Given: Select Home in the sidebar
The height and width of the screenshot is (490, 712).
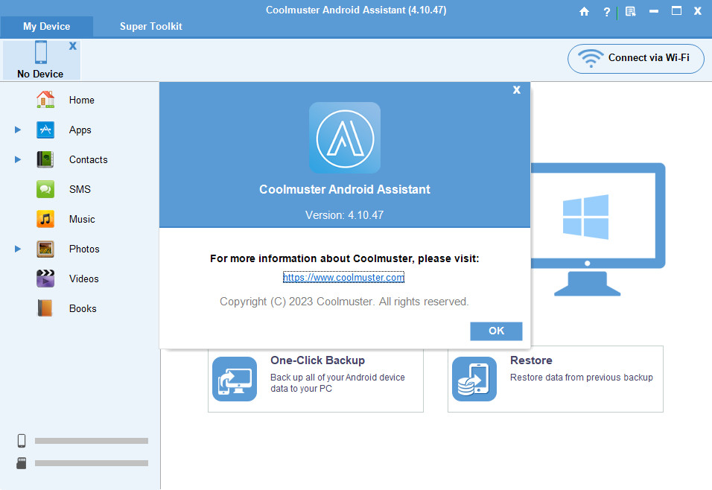Looking at the screenshot, I should [x=82, y=100].
